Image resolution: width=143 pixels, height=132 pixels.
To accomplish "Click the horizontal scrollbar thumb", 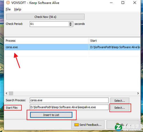I will pos(11,93).
